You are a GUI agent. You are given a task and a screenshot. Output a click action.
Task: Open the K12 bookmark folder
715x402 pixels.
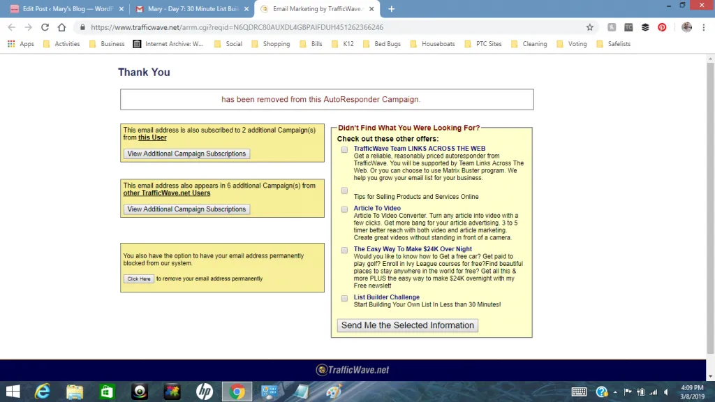click(x=343, y=44)
